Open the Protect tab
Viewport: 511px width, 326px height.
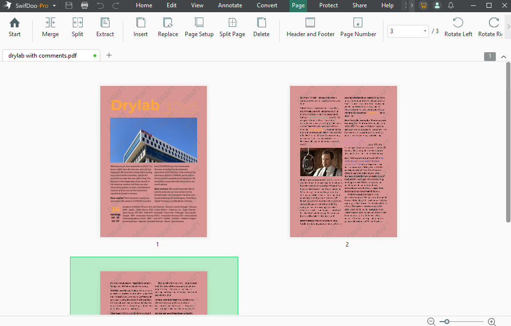coord(329,5)
